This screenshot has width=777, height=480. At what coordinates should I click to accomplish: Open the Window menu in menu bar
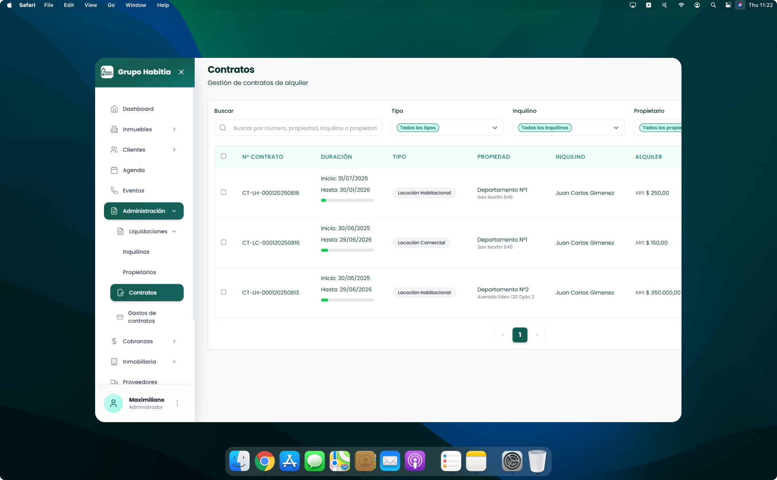pos(136,5)
